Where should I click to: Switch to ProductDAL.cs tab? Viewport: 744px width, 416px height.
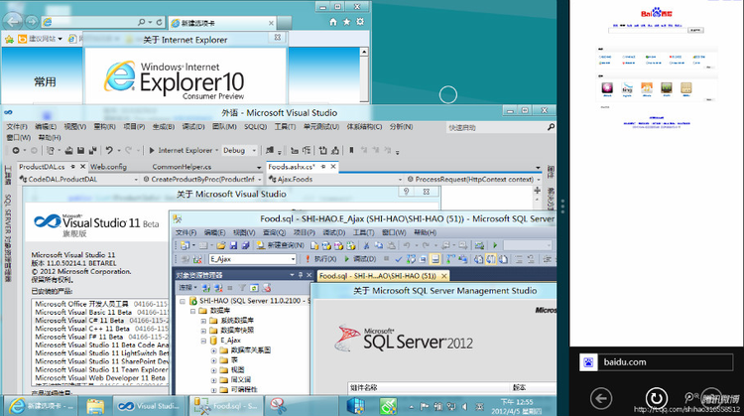42,167
